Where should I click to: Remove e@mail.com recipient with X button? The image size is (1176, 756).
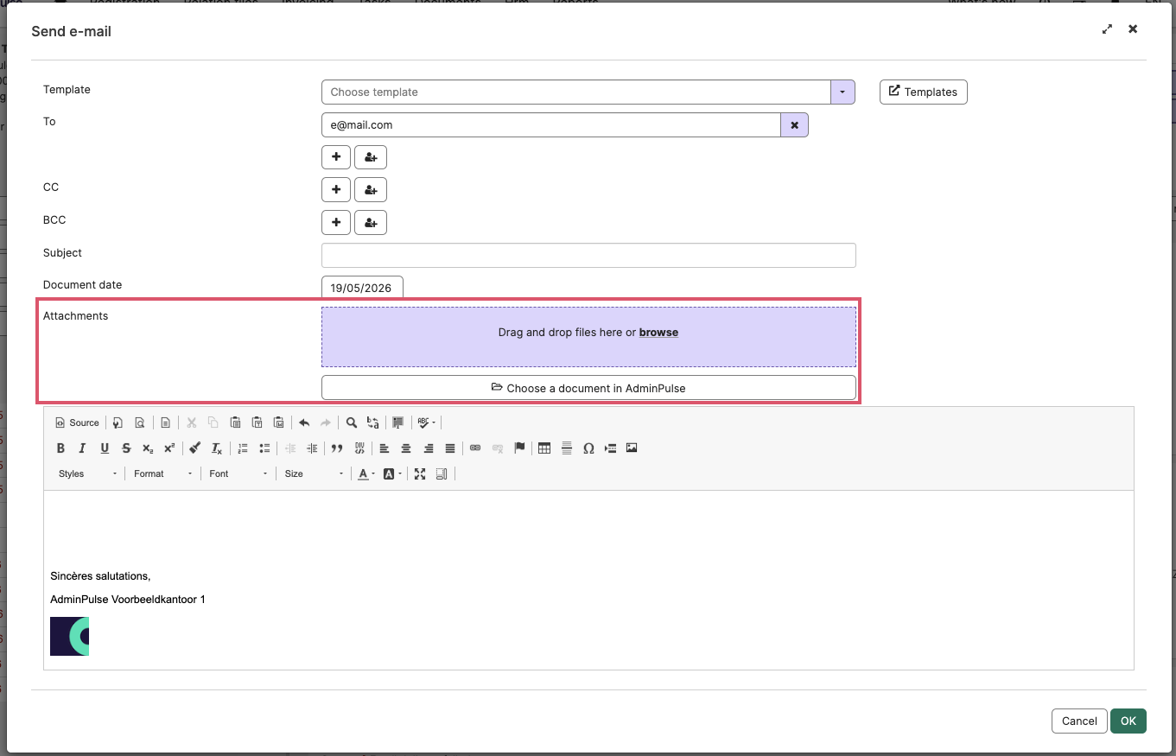(x=794, y=125)
